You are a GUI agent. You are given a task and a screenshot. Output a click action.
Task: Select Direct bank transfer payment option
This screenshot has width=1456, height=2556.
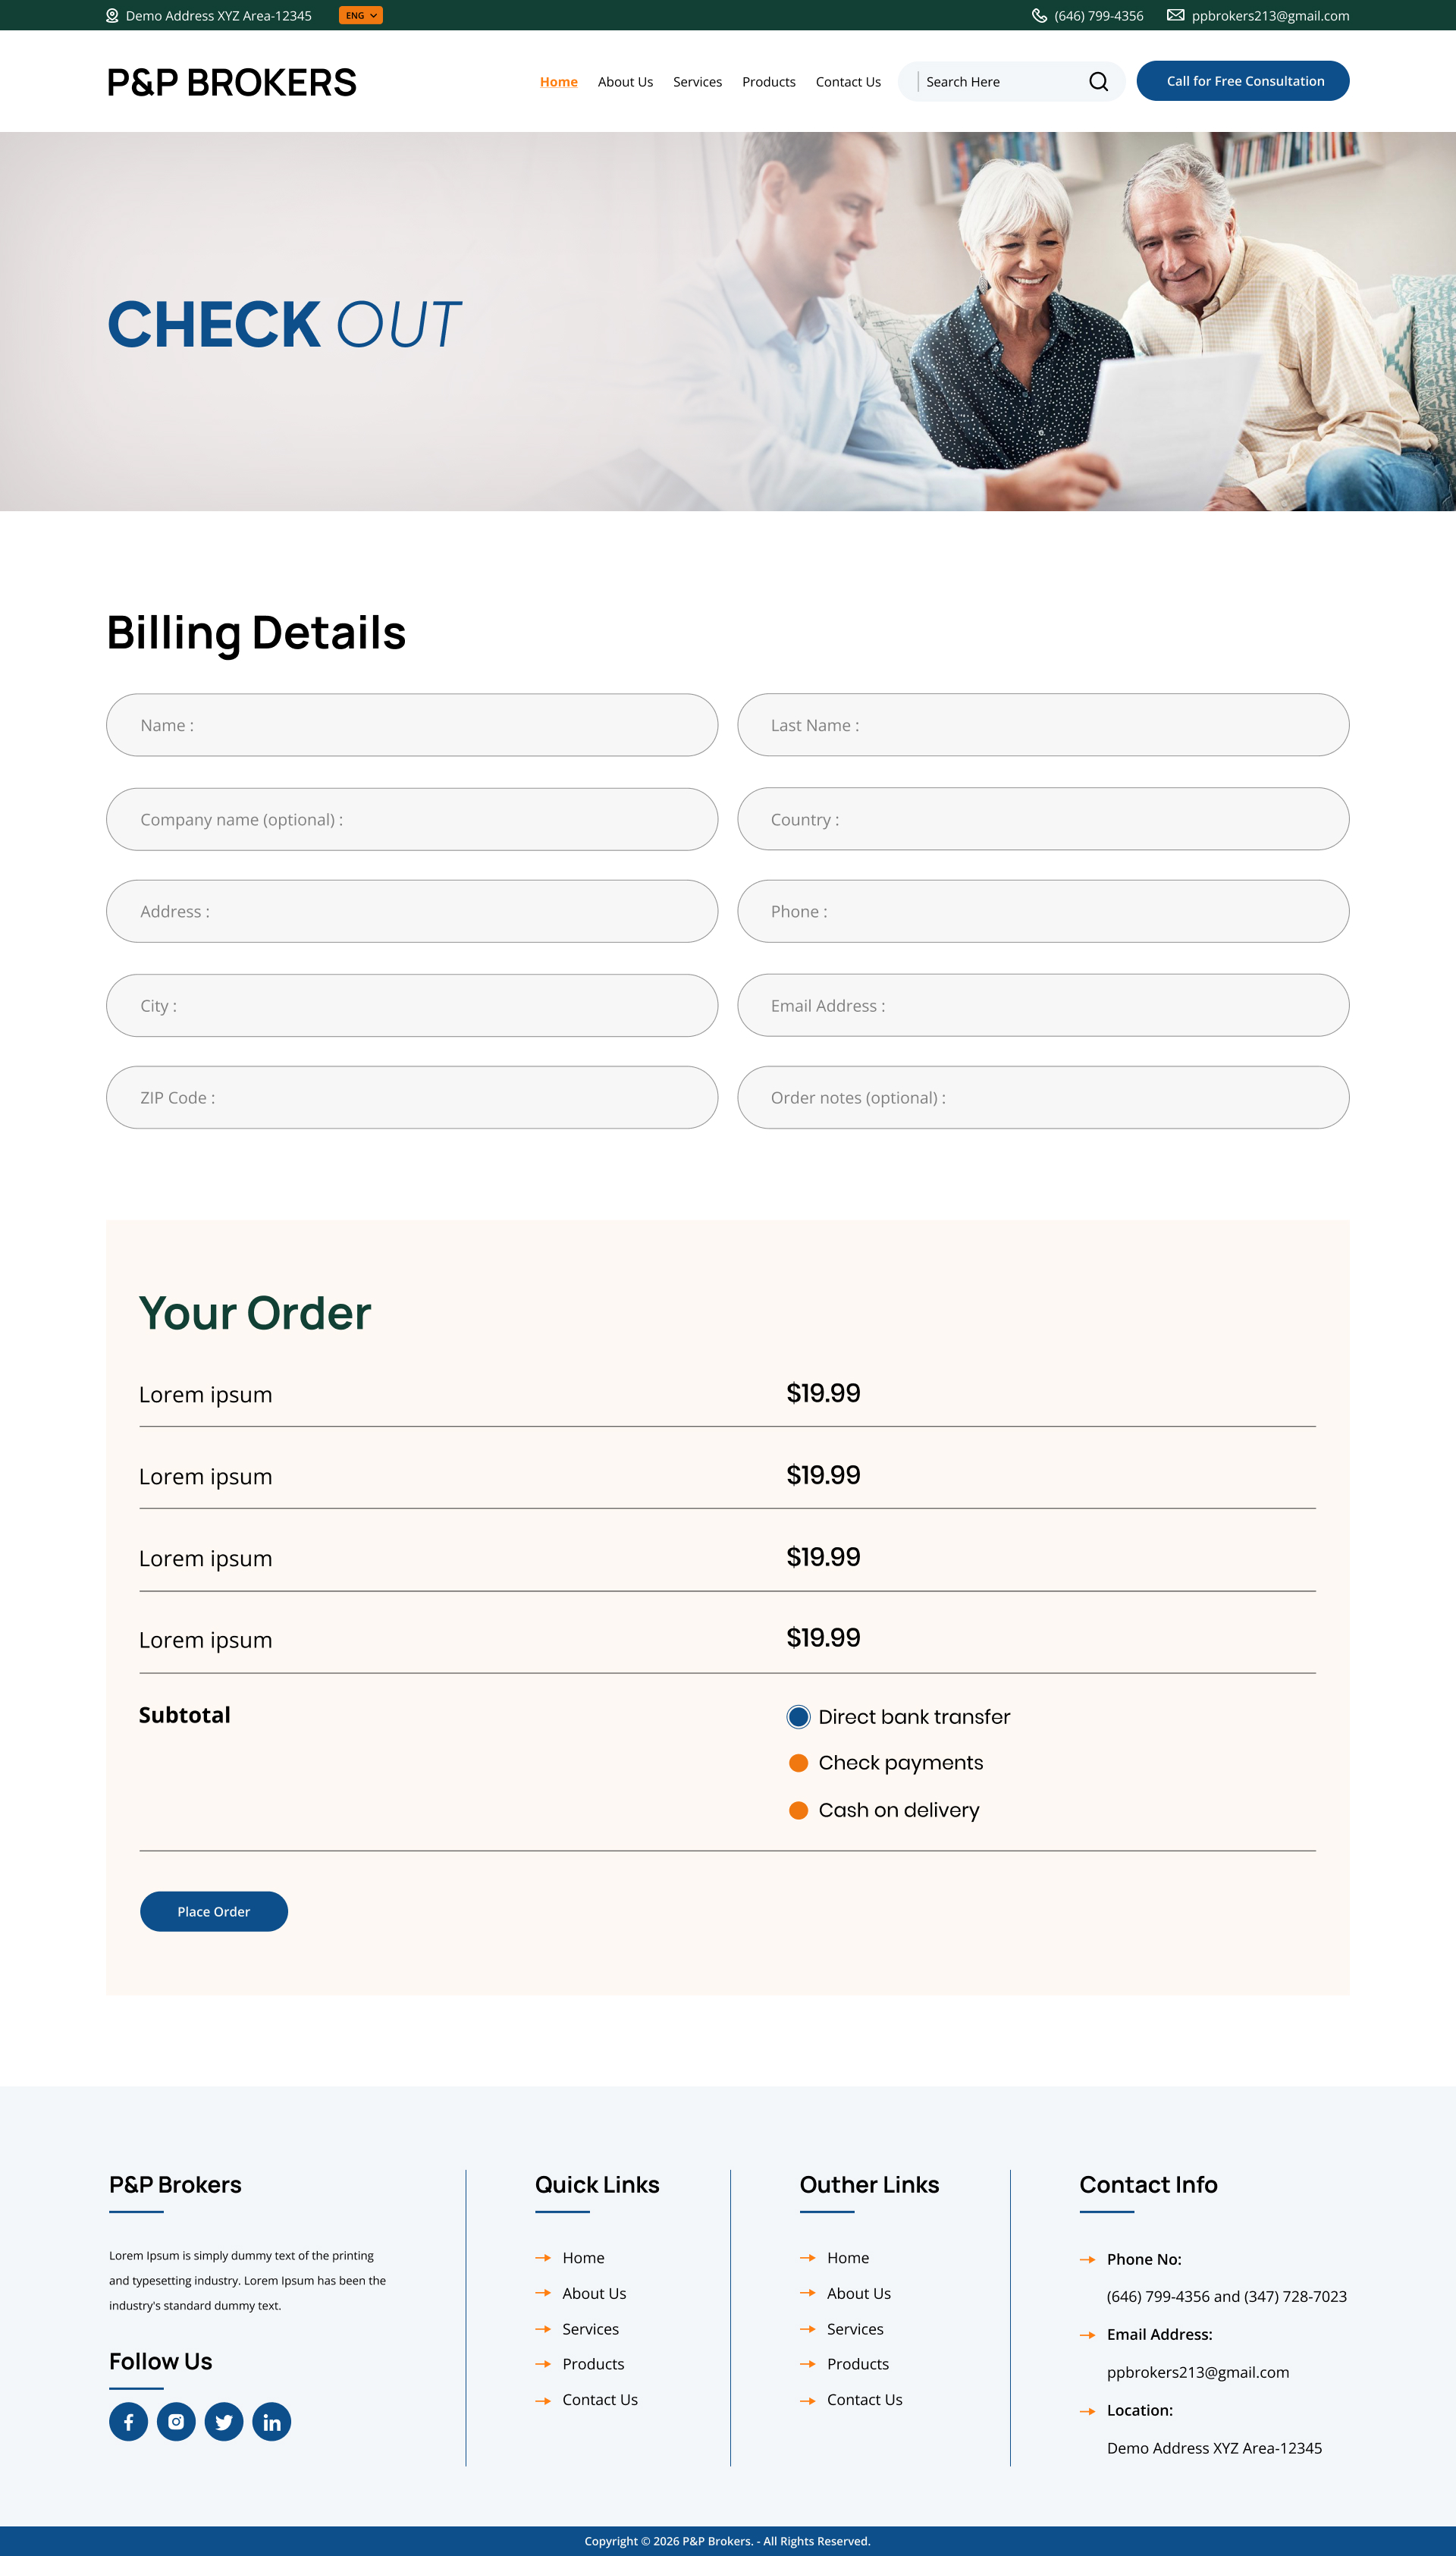798,1717
